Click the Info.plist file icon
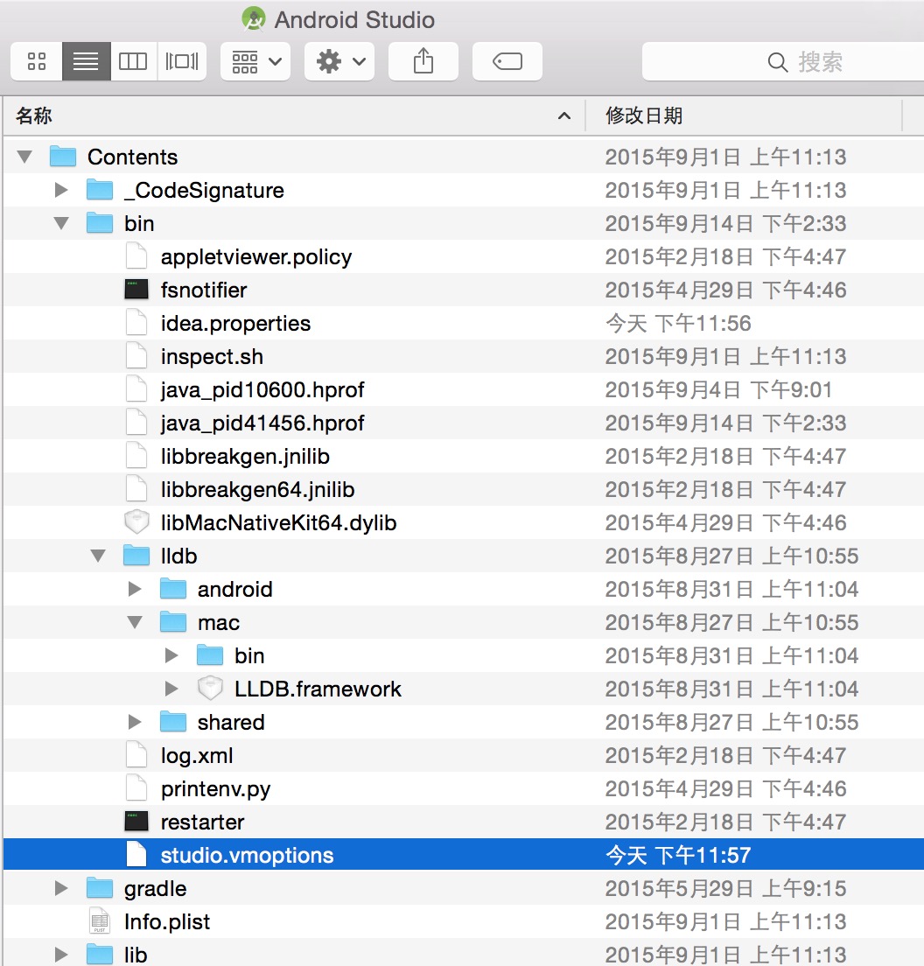The image size is (924, 966). [100, 921]
